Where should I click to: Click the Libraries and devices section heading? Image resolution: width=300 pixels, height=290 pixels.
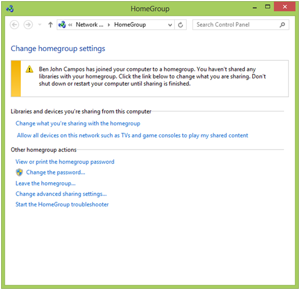click(x=81, y=111)
